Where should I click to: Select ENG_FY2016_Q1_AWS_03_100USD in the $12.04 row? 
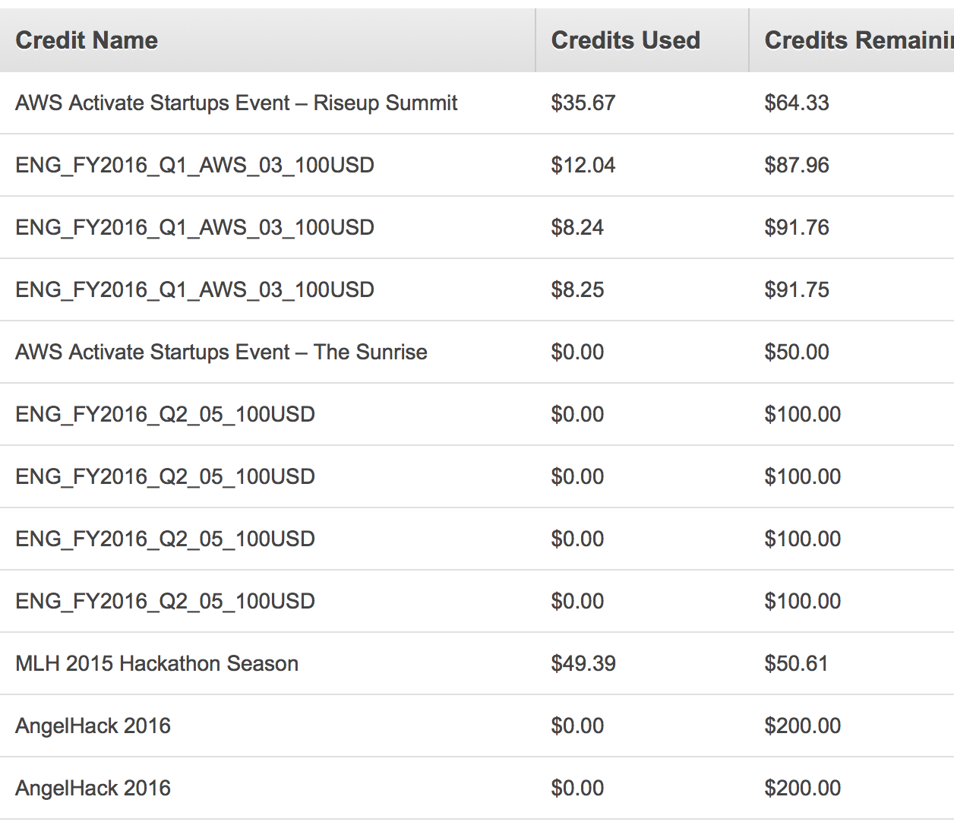[195, 165]
